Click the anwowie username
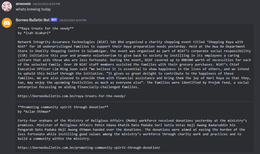This screenshot has height=154, width=260. 23,4
